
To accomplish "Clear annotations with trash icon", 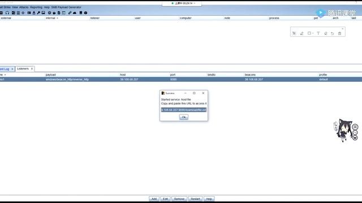I will point(339,33).
